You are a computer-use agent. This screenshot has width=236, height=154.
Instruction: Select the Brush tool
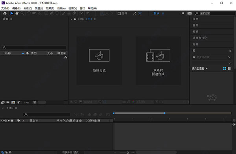(x=64, y=13)
